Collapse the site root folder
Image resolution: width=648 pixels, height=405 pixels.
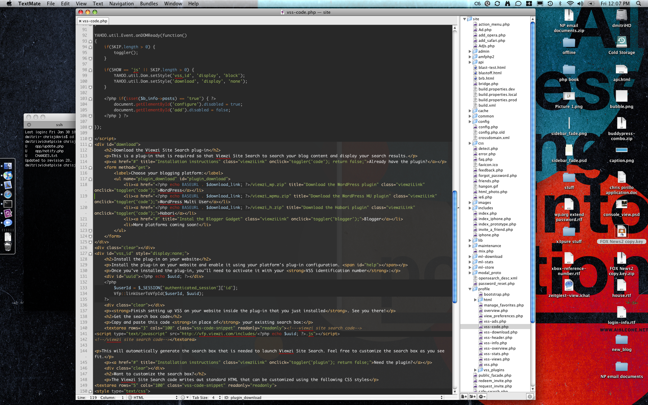tap(464, 19)
